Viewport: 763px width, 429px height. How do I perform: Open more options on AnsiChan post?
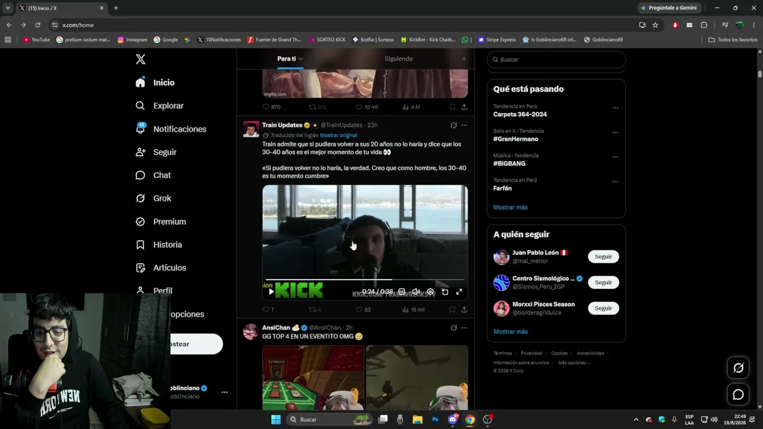(x=464, y=328)
